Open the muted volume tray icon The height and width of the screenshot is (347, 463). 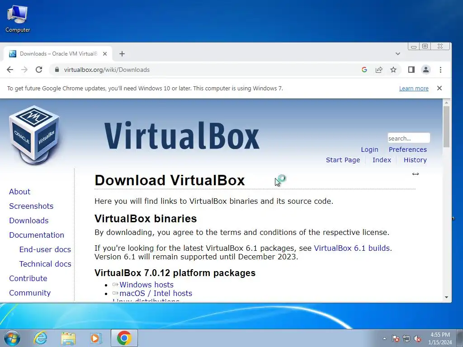point(417,339)
